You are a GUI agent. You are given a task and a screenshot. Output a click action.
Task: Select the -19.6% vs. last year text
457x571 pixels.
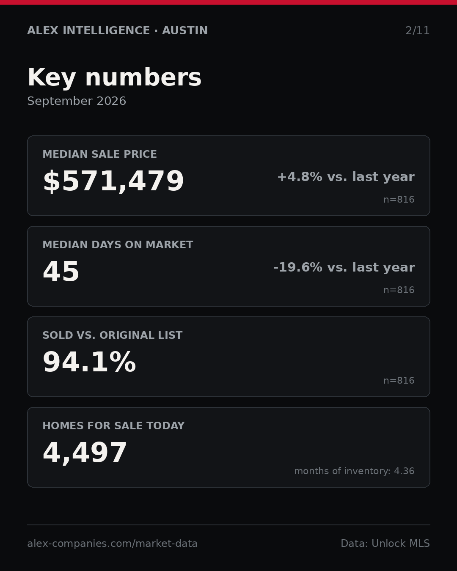[x=344, y=267]
